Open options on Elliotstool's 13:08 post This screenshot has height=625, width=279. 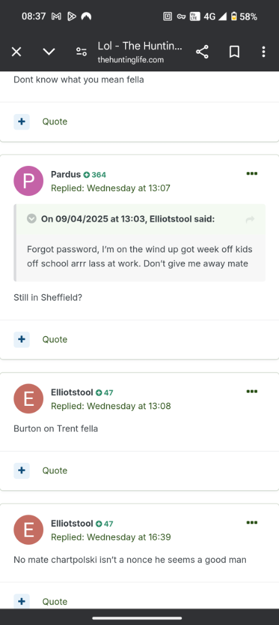[x=252, y=391]
